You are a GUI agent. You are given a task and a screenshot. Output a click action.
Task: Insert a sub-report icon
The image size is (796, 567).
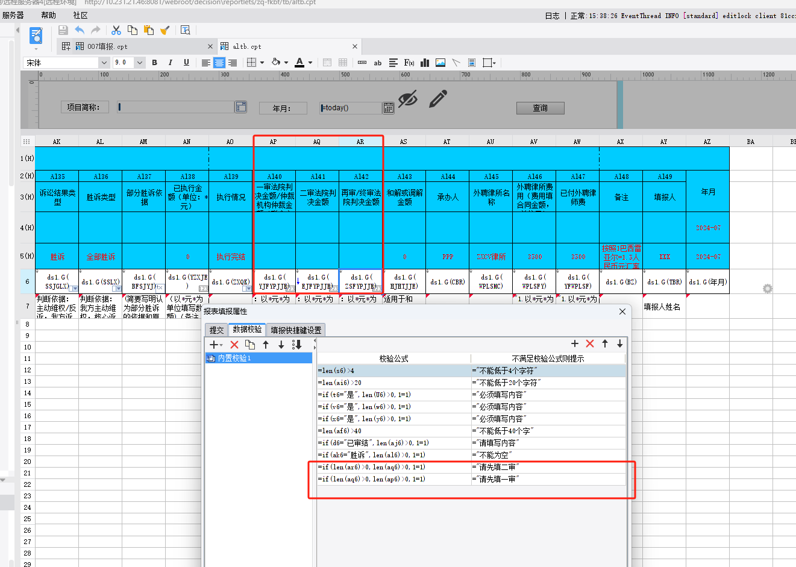472,63
